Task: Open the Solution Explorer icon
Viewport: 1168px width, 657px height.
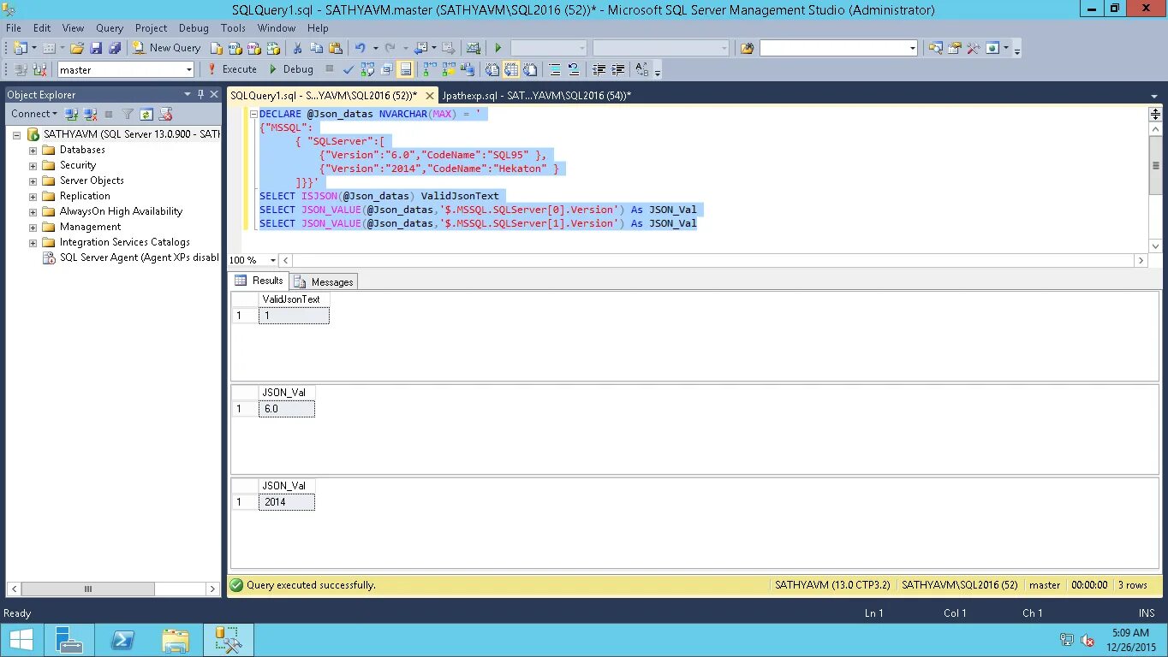Action: point(935,48)
